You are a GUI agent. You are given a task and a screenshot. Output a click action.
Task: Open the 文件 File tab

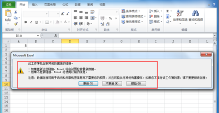pyautogui.click(x=9, y=5)
